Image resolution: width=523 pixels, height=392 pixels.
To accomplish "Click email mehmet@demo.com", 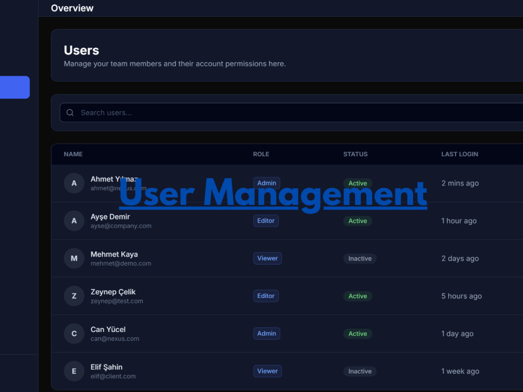I will coord(121,263).
